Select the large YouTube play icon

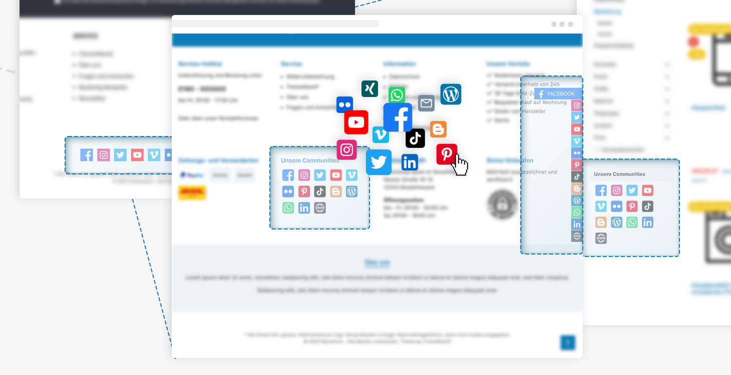(x=356, y=122)
